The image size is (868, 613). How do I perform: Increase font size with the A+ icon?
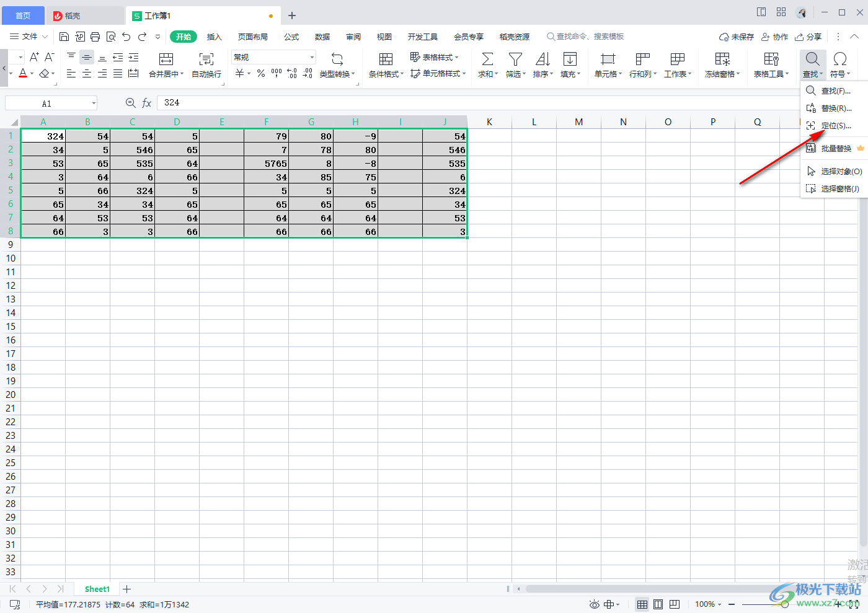34,57
